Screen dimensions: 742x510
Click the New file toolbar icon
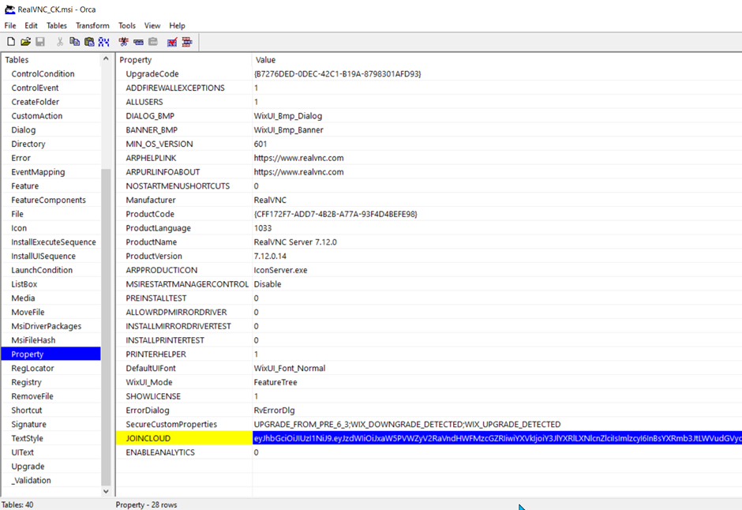(x=11, y=42)
